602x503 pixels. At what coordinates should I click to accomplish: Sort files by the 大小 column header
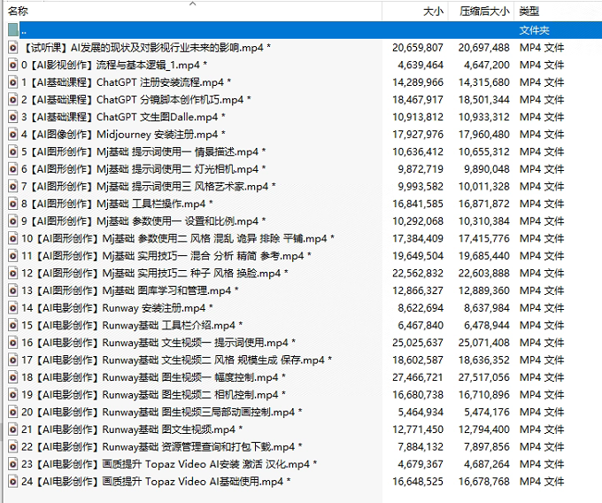pyautogui.click(x=433, y=12)
